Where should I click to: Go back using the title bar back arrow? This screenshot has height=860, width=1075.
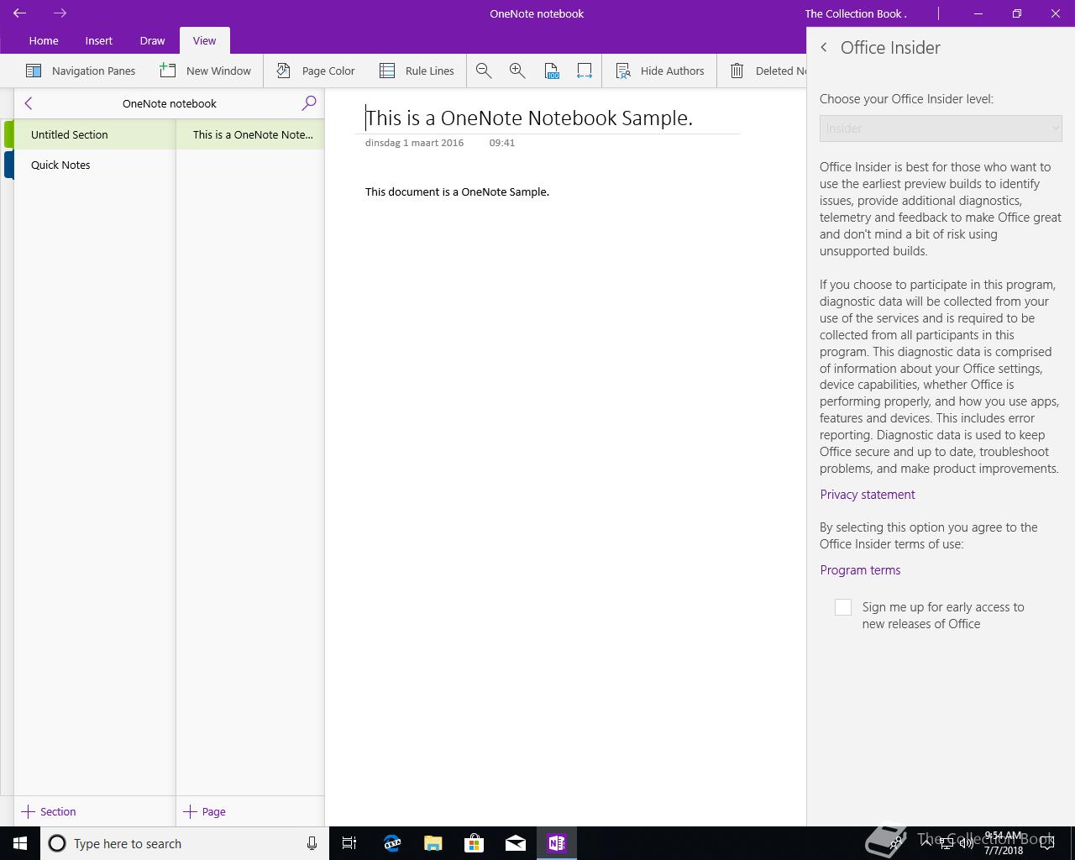click(x=19, y=13)
